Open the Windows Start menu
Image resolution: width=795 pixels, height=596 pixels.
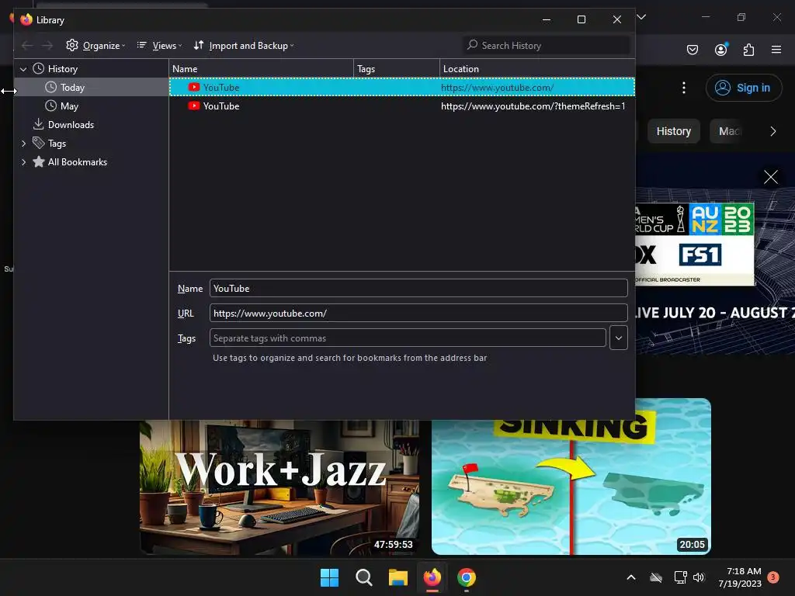click(x=329, y=577)
